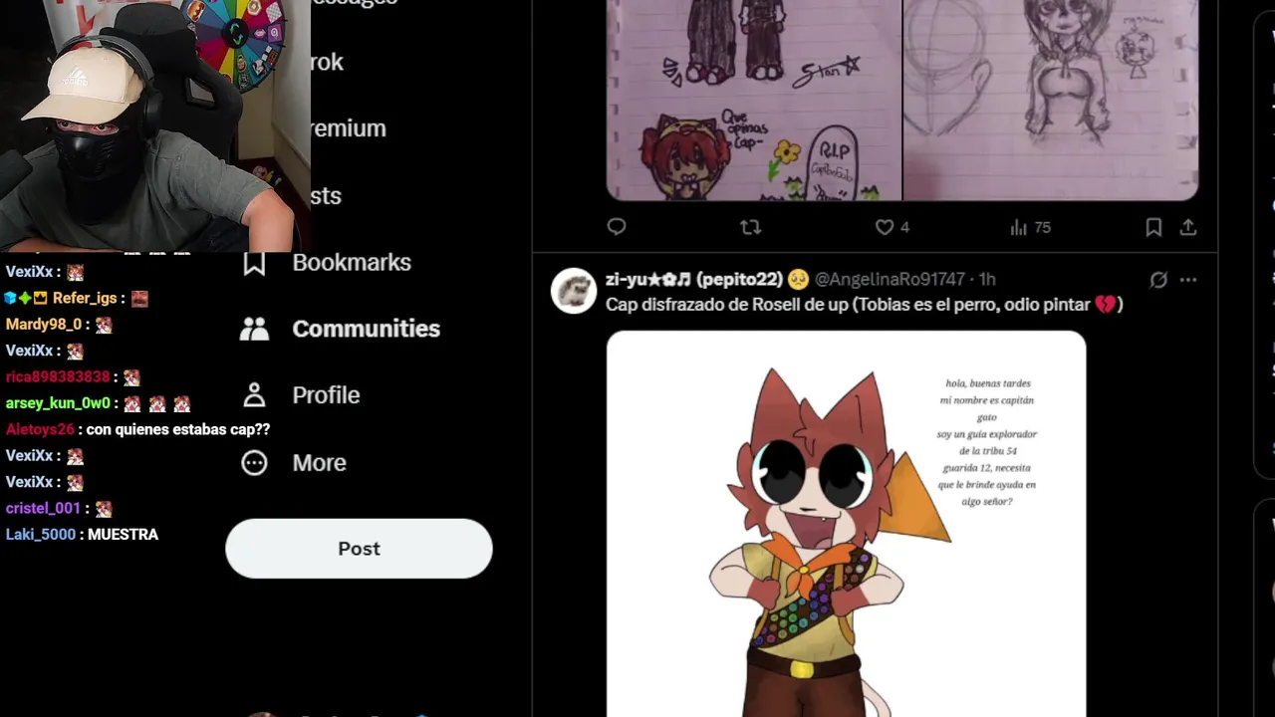The height and width of the screenshot is (717, 1275).
Task: Open the left notebook sketch image
Action: pos(754,100)
